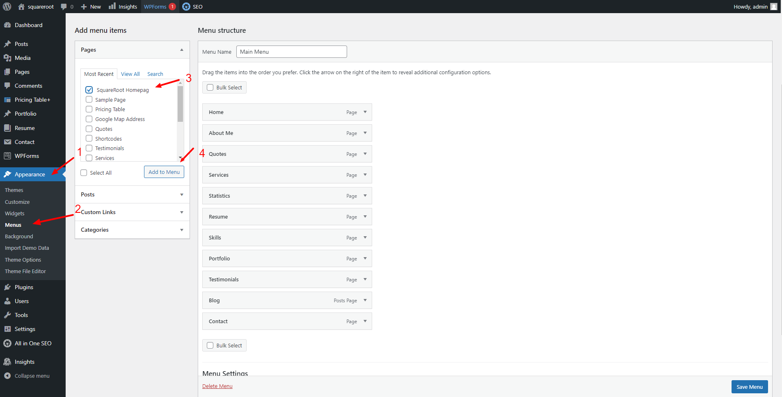This screenshot has width=782, height=397.
Task: Switch to the Most Recent tab
Action: (x=99, y=74)
